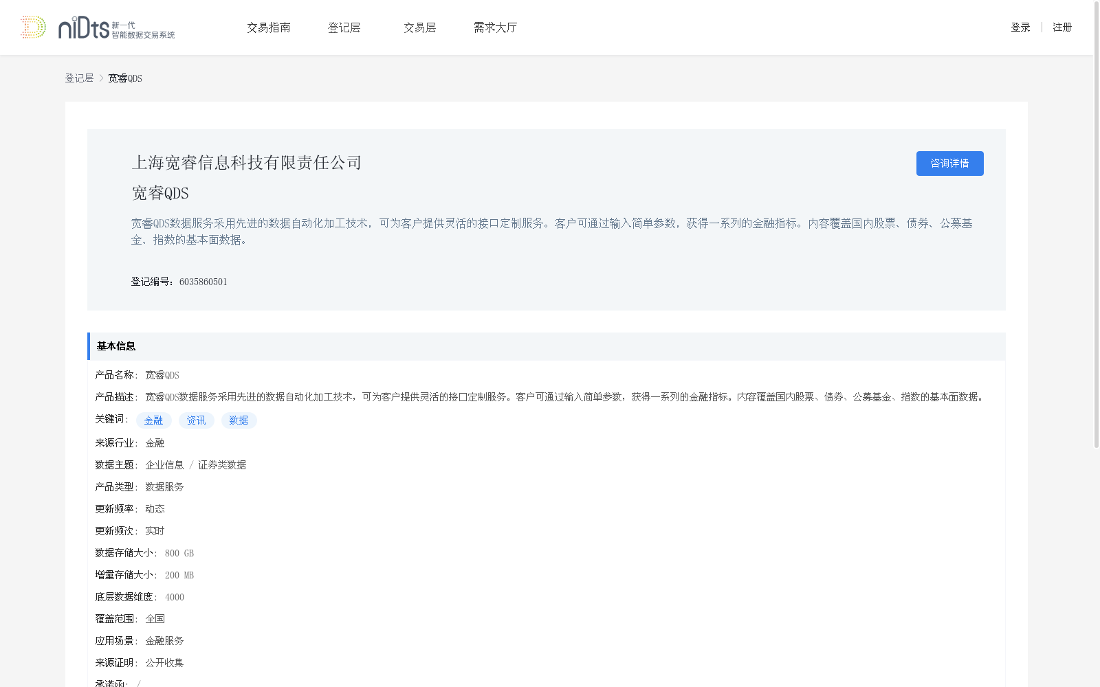This screenshot has width=1100, height=687.
Task: Click the niDts brand logo
Action: point(116,27)
